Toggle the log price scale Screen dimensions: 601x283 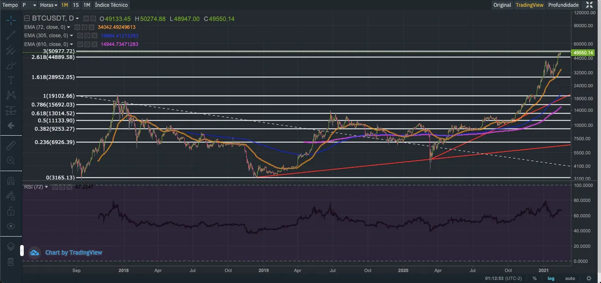[x=550, y=278]
